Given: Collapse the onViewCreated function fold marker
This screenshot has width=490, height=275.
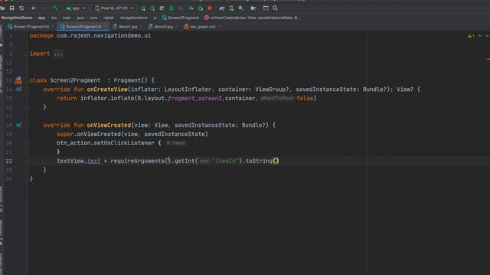Looking at the screenshot, I should (28, 125).
